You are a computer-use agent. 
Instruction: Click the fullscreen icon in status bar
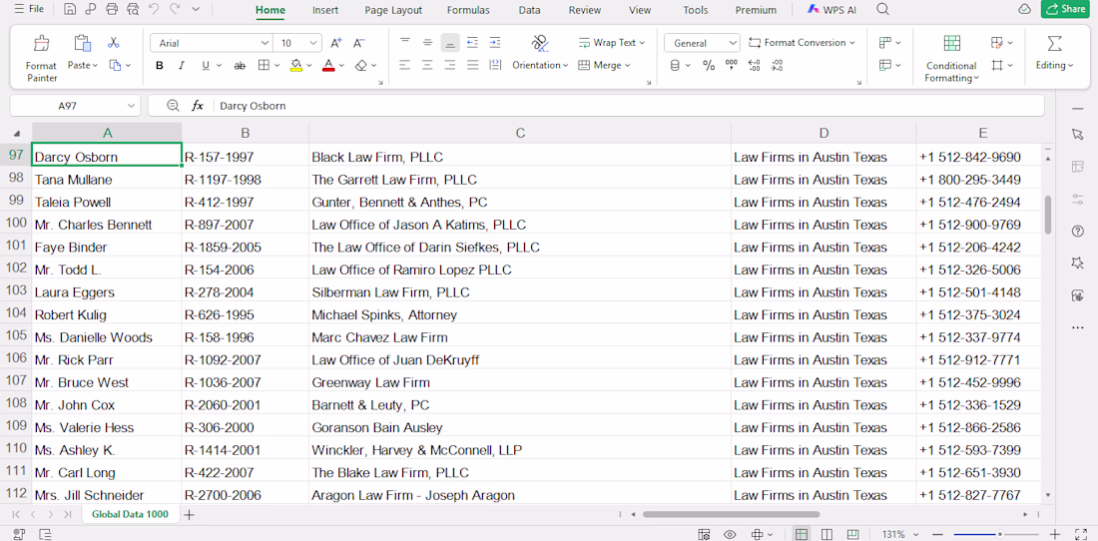(1080, 534)
